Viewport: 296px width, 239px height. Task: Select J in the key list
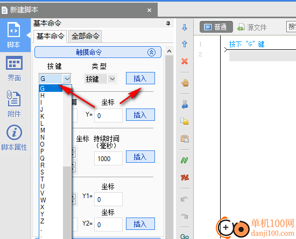51,110
